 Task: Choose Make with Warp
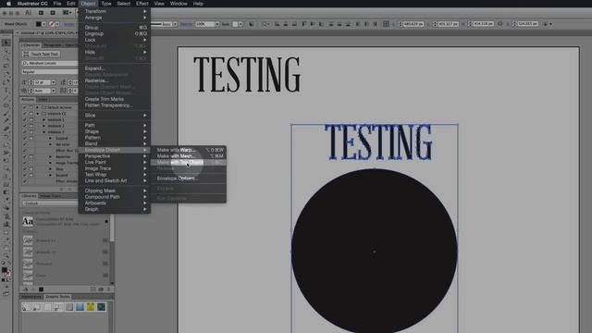pyautogui.click(x=189, y=150)
